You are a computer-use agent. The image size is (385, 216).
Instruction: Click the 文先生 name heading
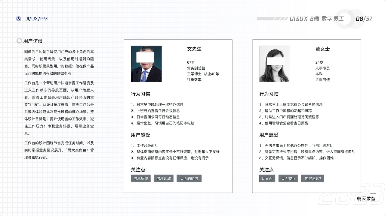(194, 49)
